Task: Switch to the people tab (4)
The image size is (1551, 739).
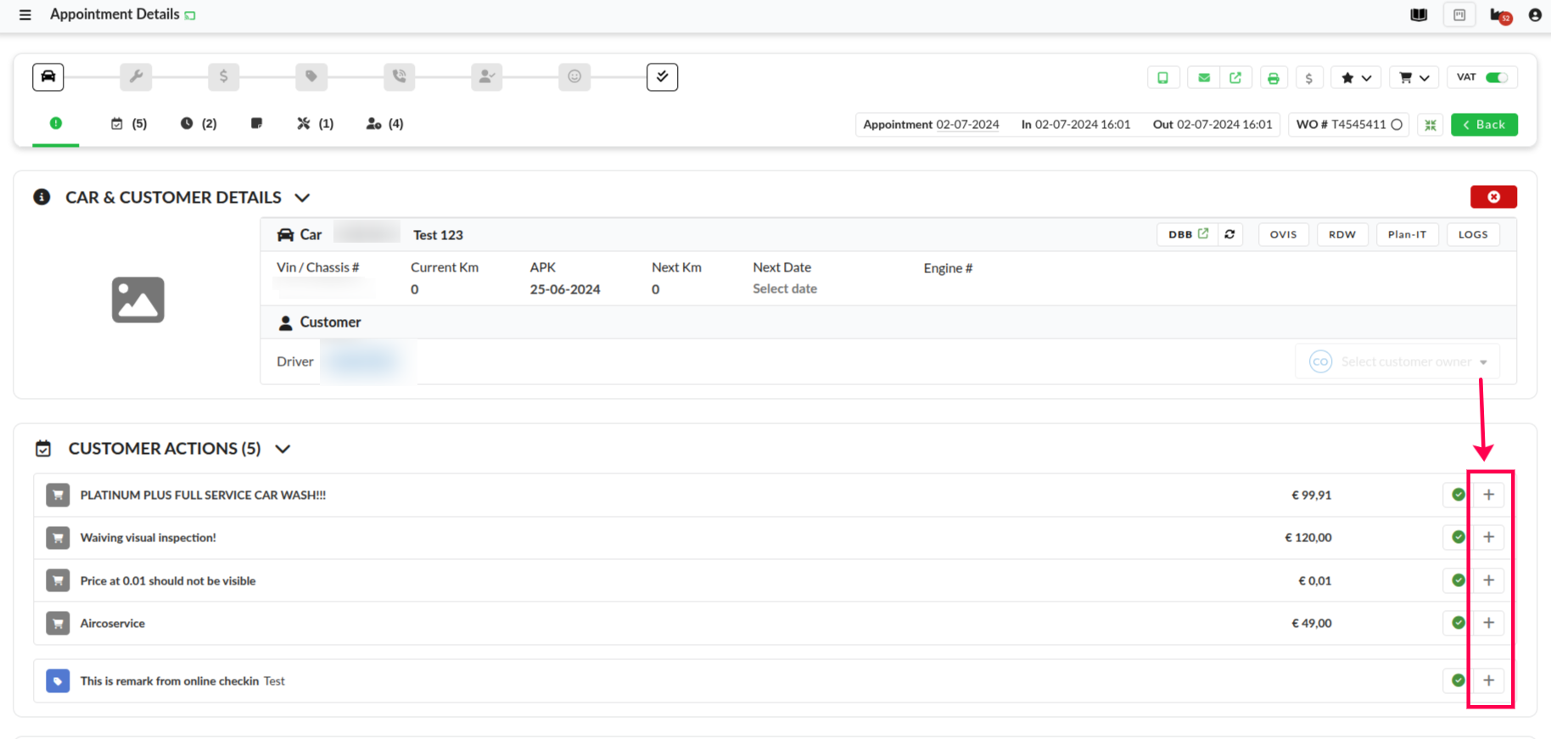Action: click(384, 124)
